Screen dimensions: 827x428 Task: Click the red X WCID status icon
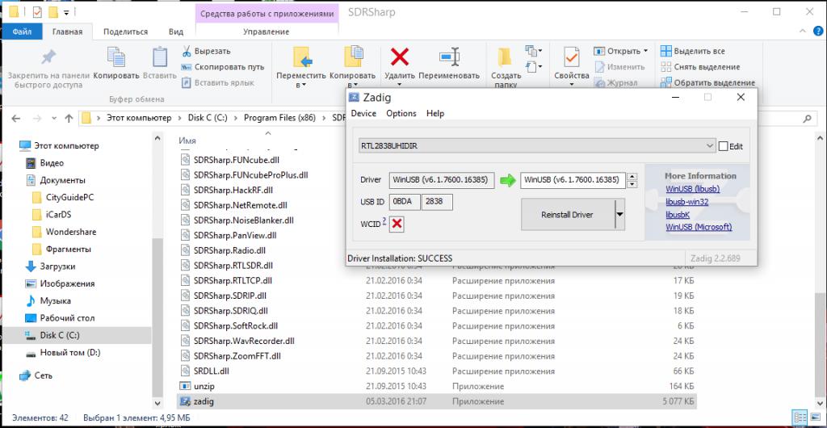[397, 224]
